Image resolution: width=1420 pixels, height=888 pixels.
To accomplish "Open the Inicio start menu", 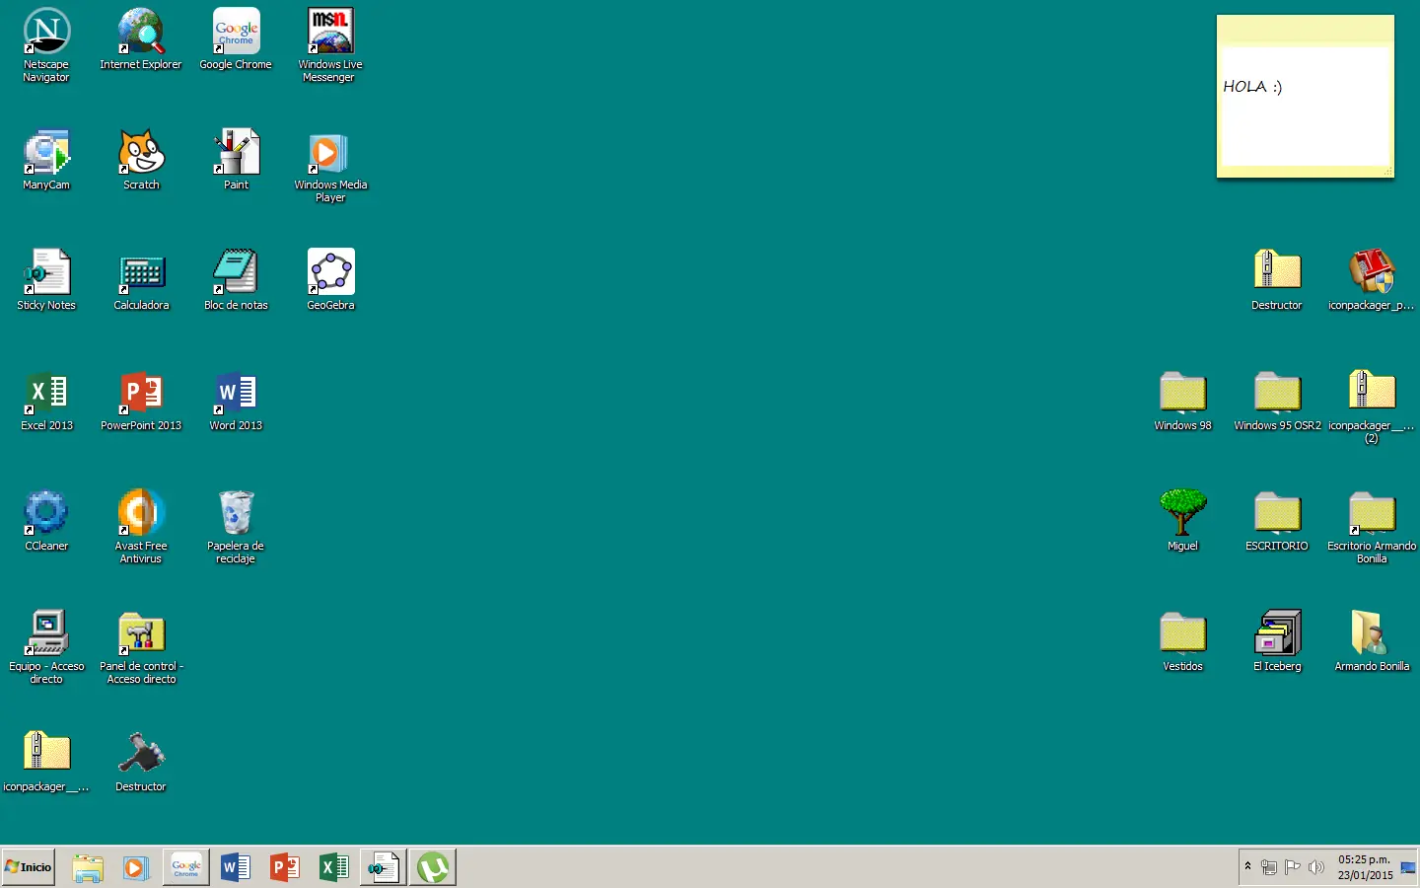I will [x=29, y=867].
